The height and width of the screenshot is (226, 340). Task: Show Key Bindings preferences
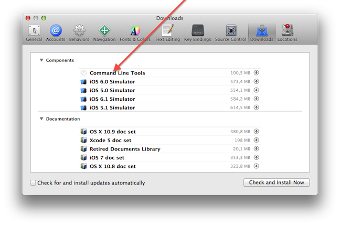pyautogui.click(x=198, y=32)
